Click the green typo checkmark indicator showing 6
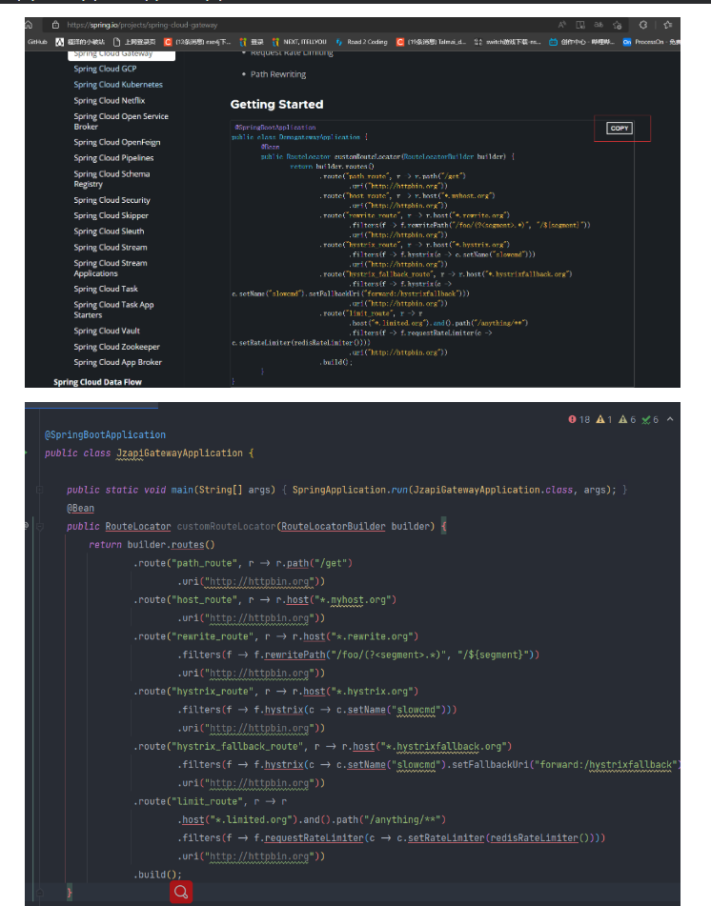711x906 pixels. click(650, 419)
